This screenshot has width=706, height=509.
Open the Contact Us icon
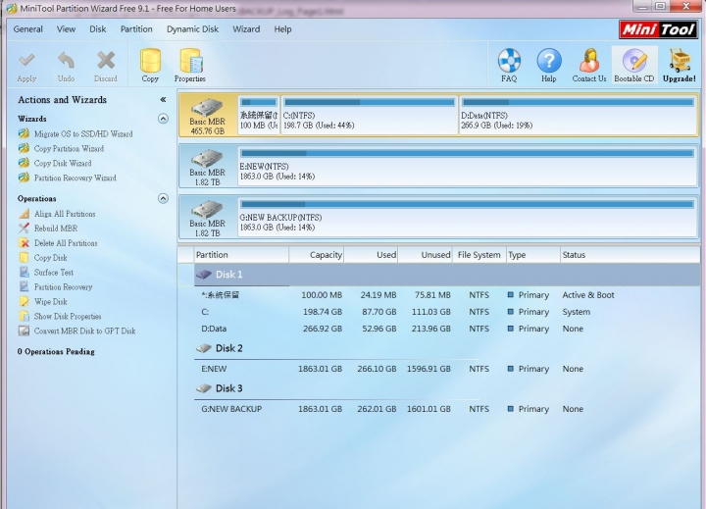(x=589, y=61)
